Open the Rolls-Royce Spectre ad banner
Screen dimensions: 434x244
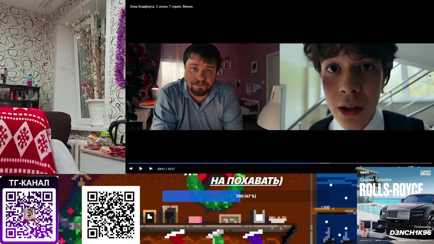tap(395, 205)
